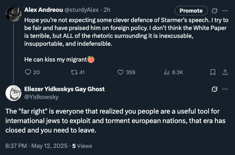Open more options menu on the reply
235x155 pixels.
coord(225,89)
